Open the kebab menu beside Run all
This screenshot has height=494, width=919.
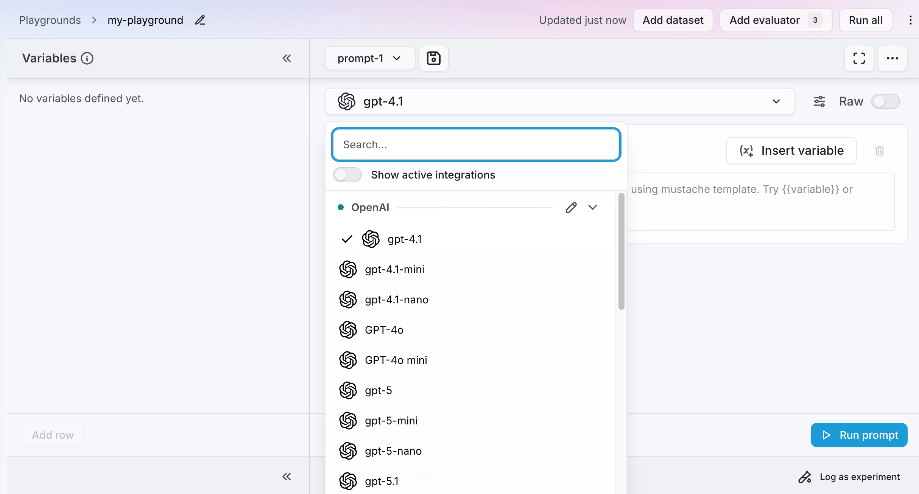point(910,20)
